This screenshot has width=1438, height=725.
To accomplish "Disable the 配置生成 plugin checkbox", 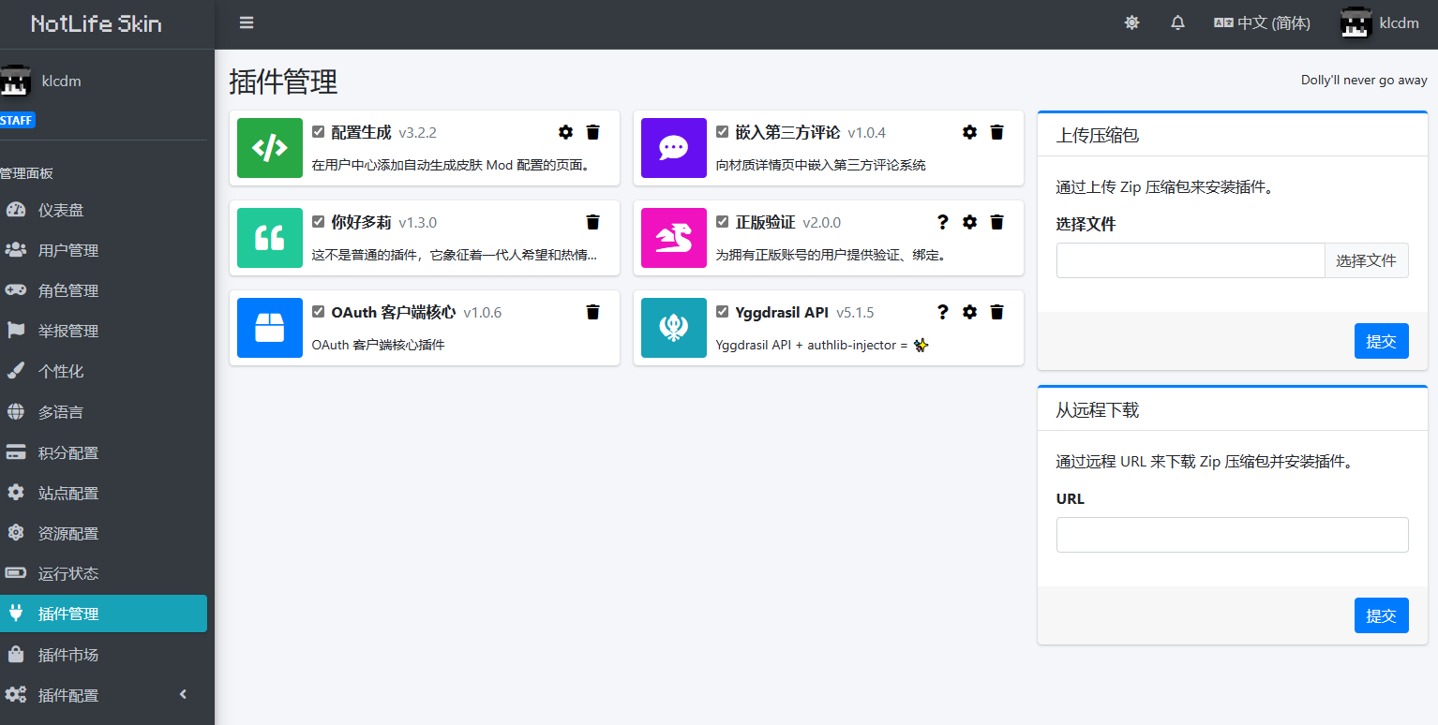I will point(319,132).
